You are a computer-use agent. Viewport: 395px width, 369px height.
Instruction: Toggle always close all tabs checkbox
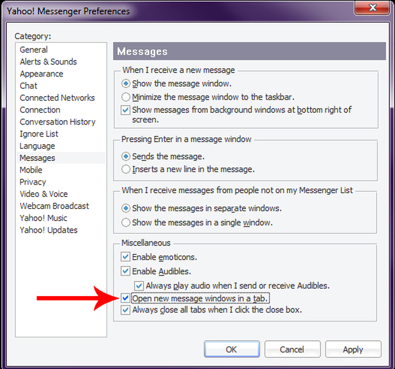125,310
